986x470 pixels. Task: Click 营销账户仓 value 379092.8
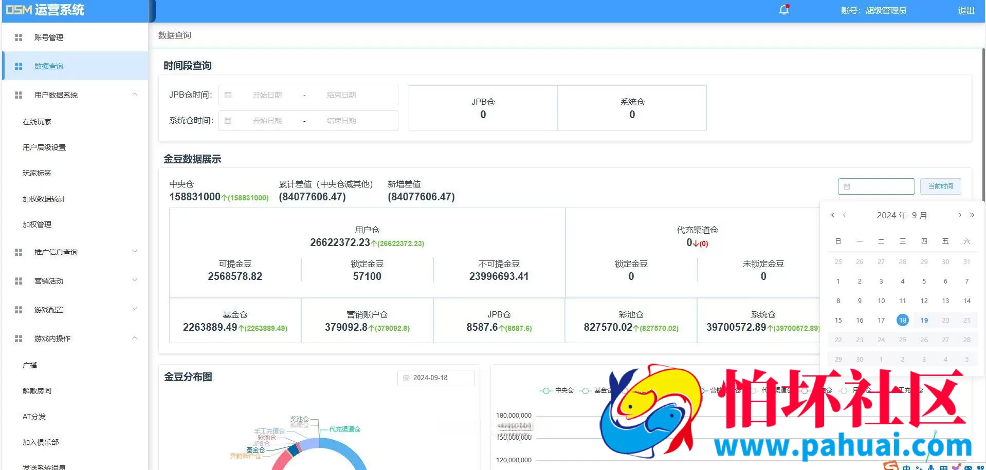346,327
